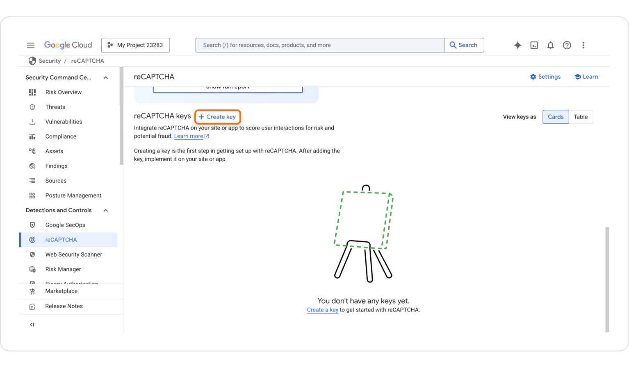This screenshot has width=629, height=368.
Task: Open the hamburger navigation menu
Action: [x=31, y=45]
